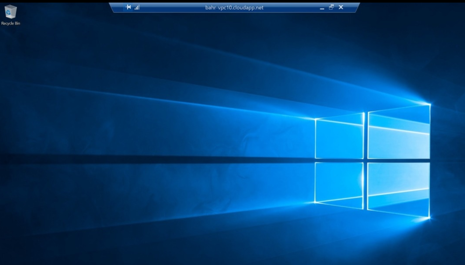
Task: Click the upper-left pane of Windows logo
Action: tap(339, 139)
